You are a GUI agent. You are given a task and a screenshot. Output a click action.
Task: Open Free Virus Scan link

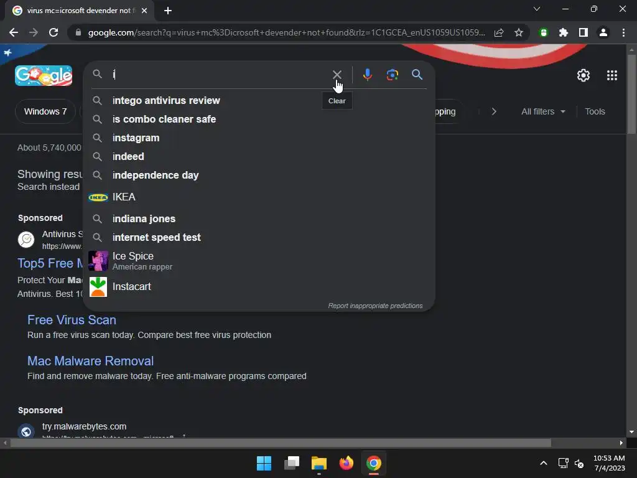72,320
